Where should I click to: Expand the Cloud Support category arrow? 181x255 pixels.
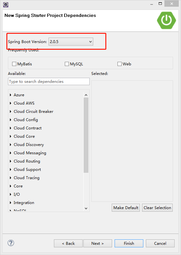point(11,170)
